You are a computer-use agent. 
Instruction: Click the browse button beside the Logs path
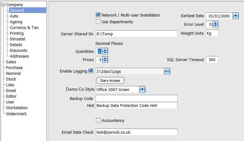point(167,72)
